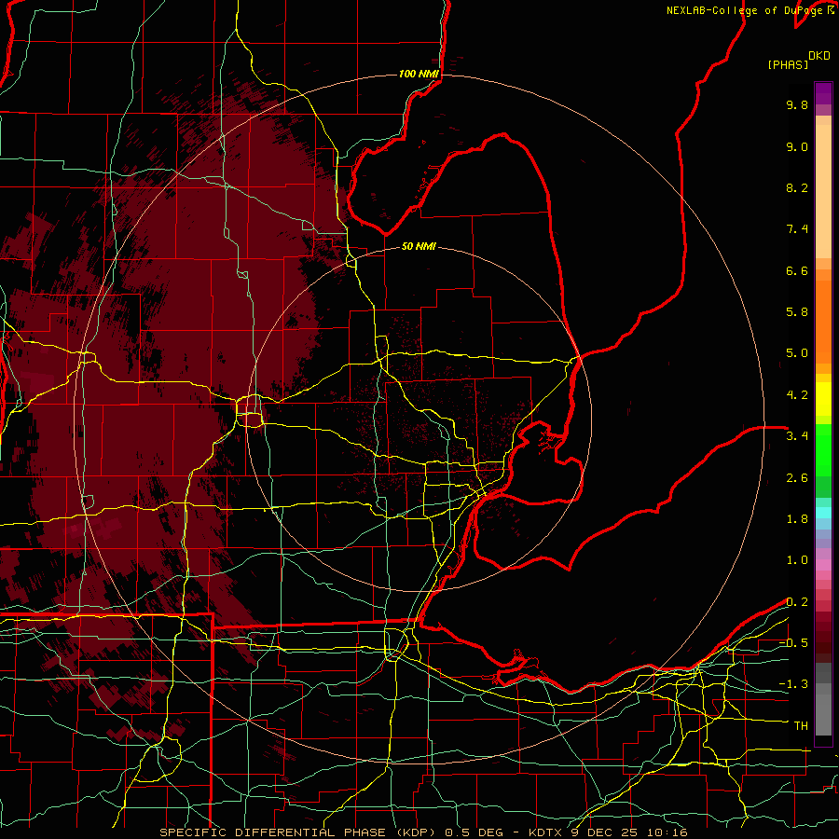Click the 1.0 scale value
Screen dimensions: 839x839
click(x=797, y=560)
